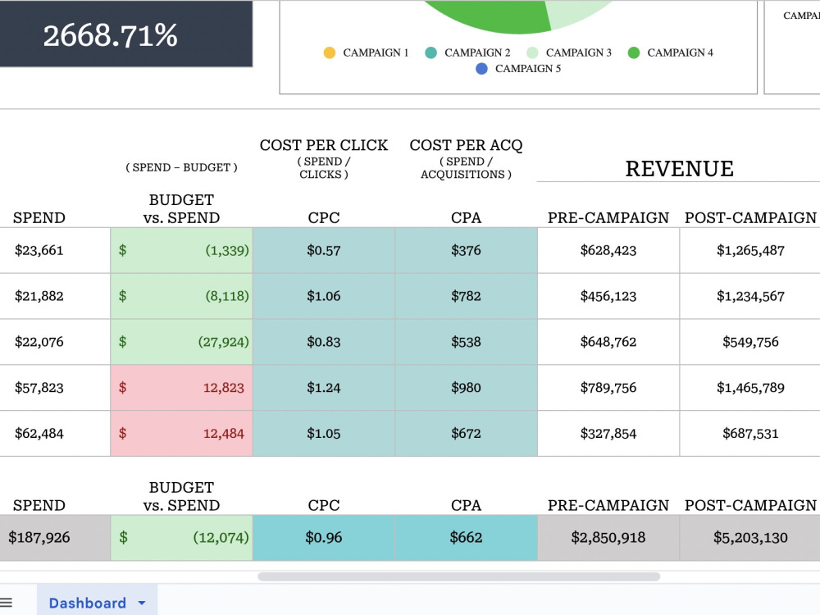This screenshot has height=615, width=820.
Task: Select CPA cell $980
Action: click(466, 388)
